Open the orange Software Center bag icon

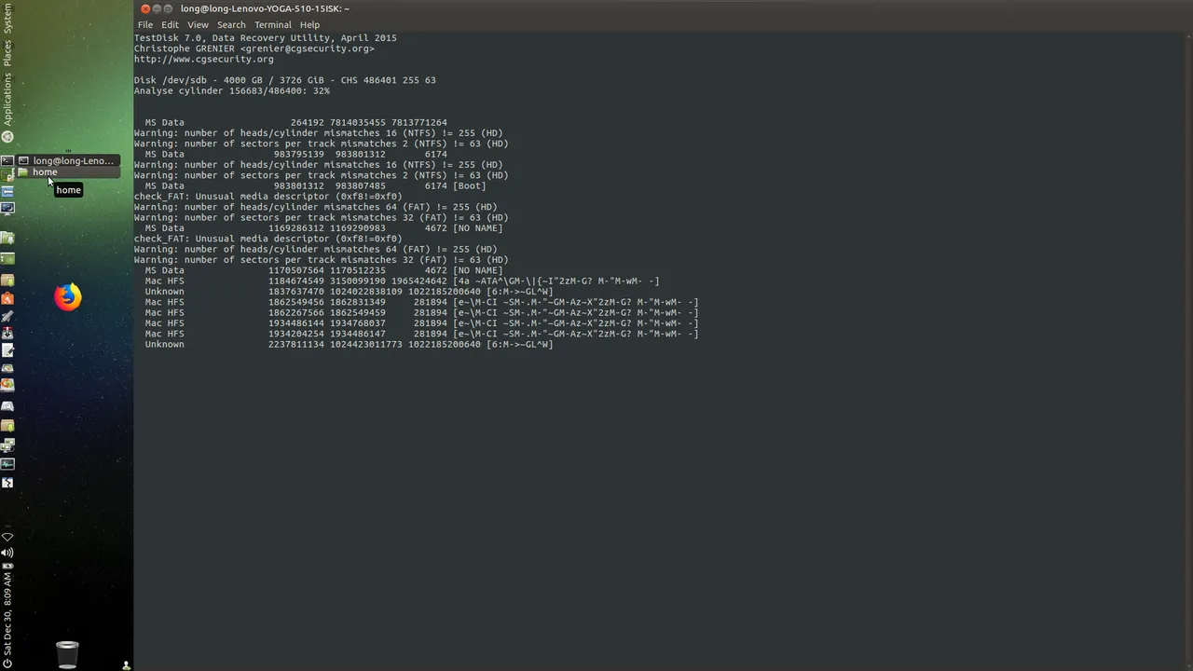(x=7, y=297)
